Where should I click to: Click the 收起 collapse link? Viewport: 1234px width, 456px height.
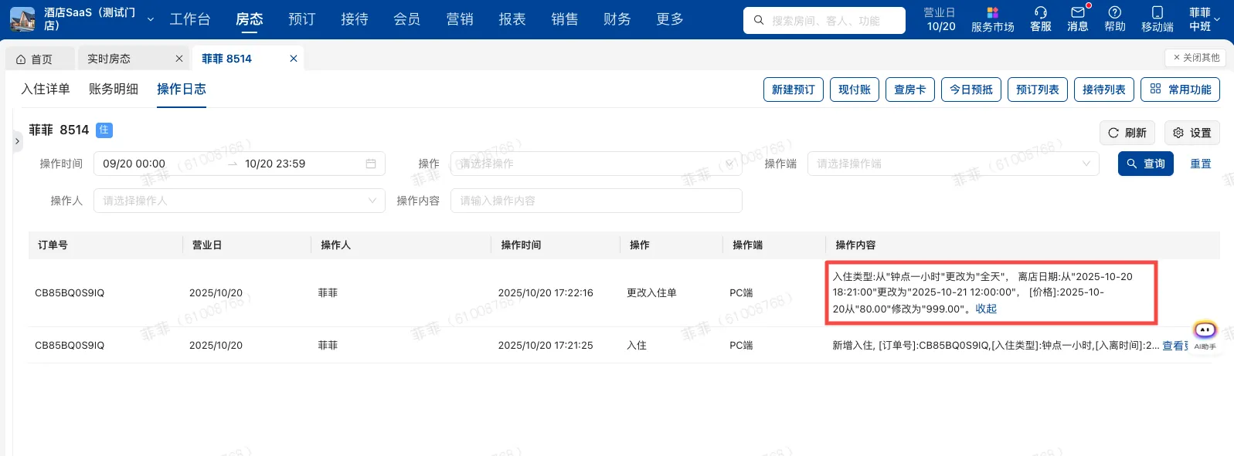click(x=986, y=309)
